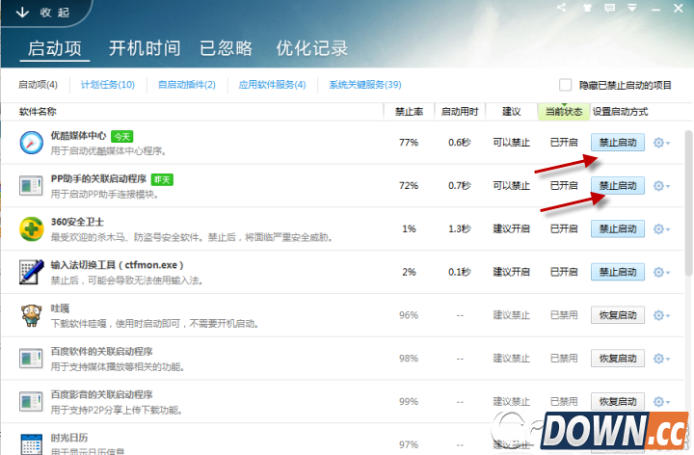Click the vertical scrollbar thumb
The height and width of the screenshot is (455, 694).
tap(688, 203)
